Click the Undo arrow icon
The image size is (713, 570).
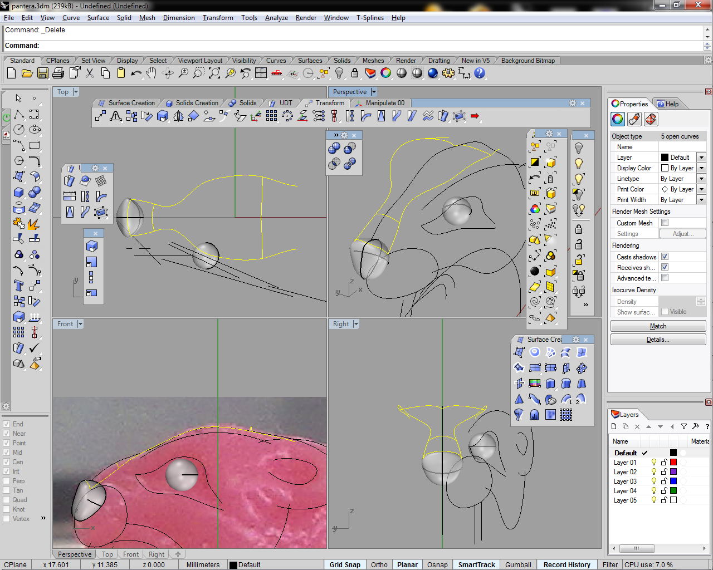click(136, 73)
